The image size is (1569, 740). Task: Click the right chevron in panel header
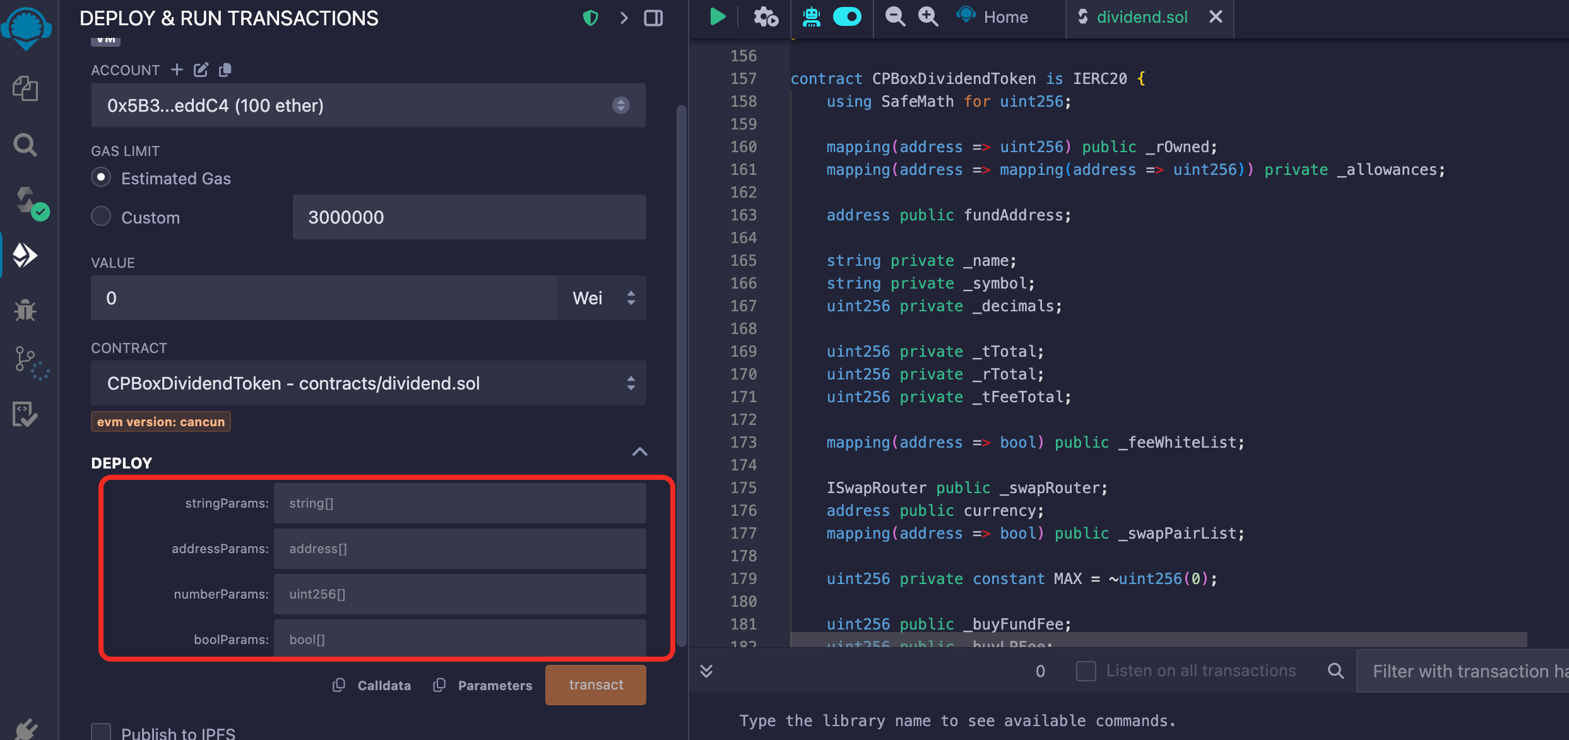pos(624,18)
